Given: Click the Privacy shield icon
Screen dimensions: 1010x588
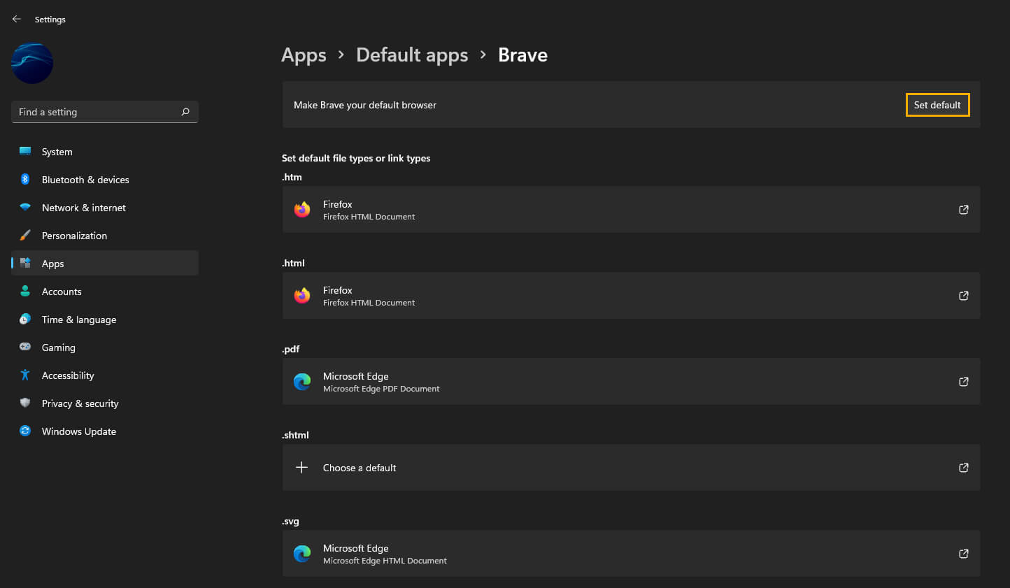Looking at the screenshot, I should (25, 403).
